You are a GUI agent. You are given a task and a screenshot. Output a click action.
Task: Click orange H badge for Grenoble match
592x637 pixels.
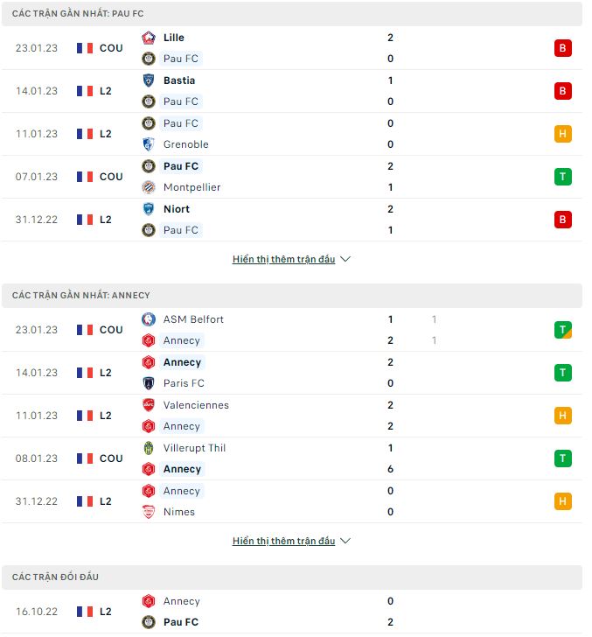[x=563, y=134]
